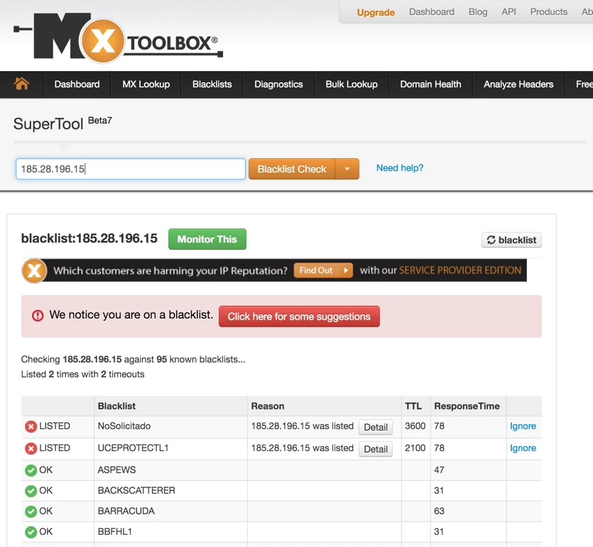Click the ASPEWS blacklist name
593x547 pixels.
(x=116, y=470)
